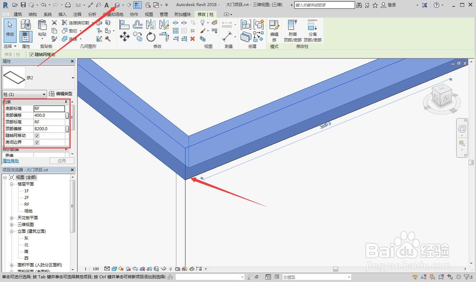Click the lightbulb hide in view icon
The width and height of the screenshot is (476, 282).
202,23
